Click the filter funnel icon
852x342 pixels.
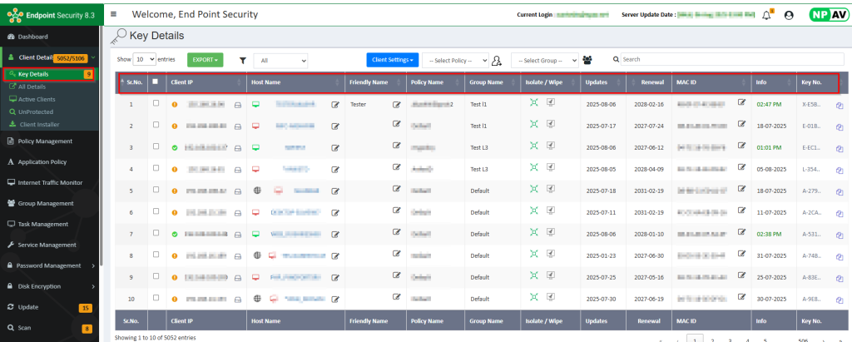pyautogui.click(x=243, y=60)
